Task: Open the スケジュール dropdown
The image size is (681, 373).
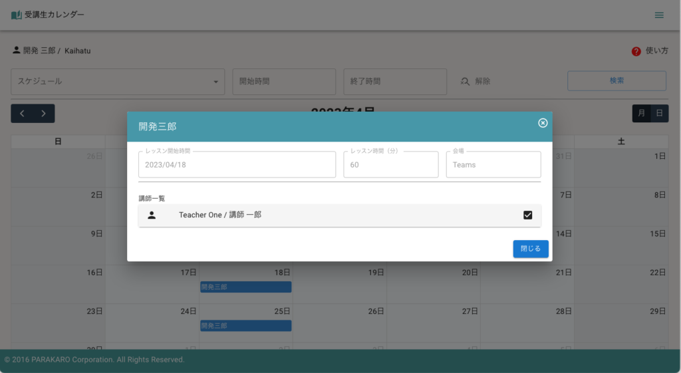Action: [x=118, y=82]
